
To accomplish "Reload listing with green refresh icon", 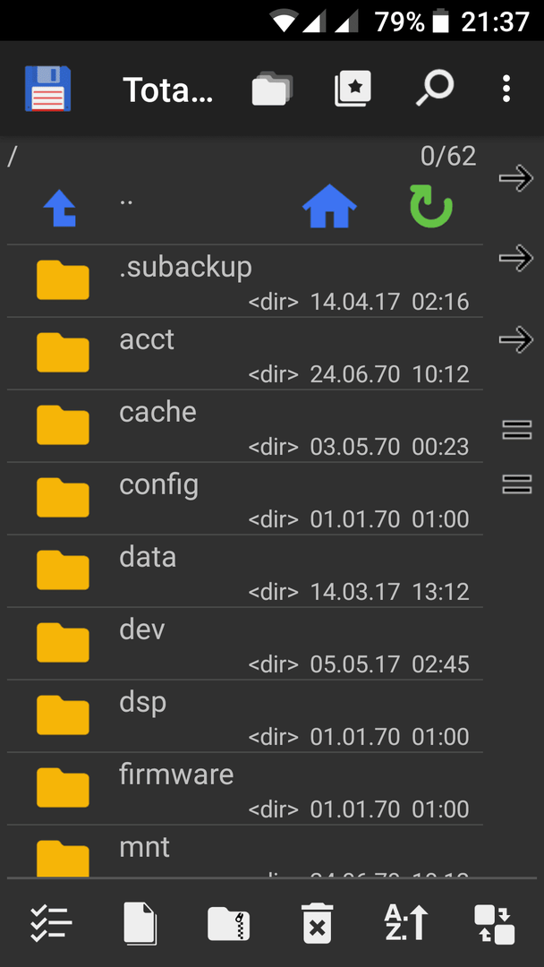I will coord(431,207).
